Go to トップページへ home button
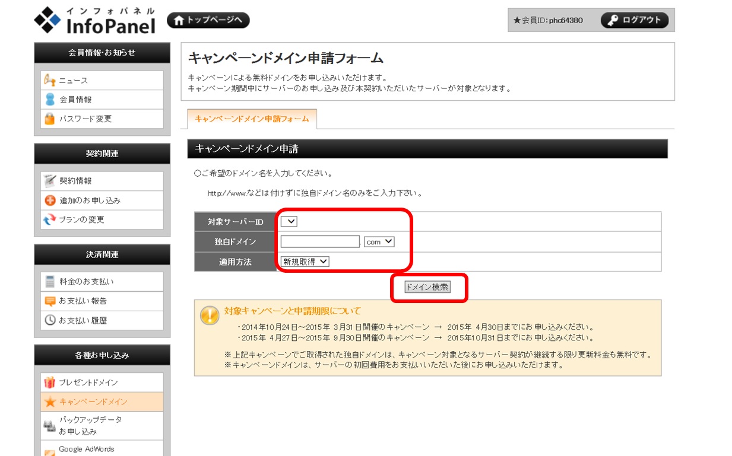 [208, 20]
